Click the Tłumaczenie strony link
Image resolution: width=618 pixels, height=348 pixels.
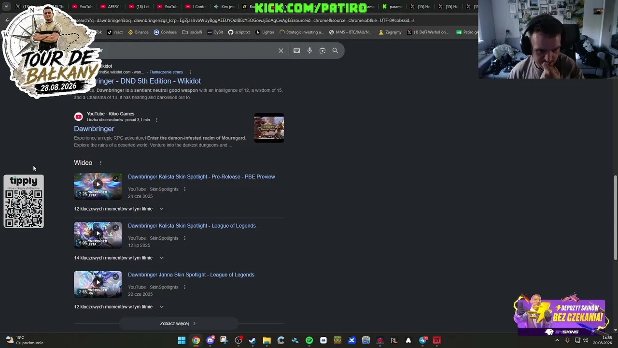166,72
